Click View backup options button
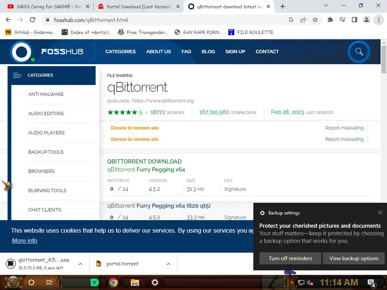 [x=354, y=258]
